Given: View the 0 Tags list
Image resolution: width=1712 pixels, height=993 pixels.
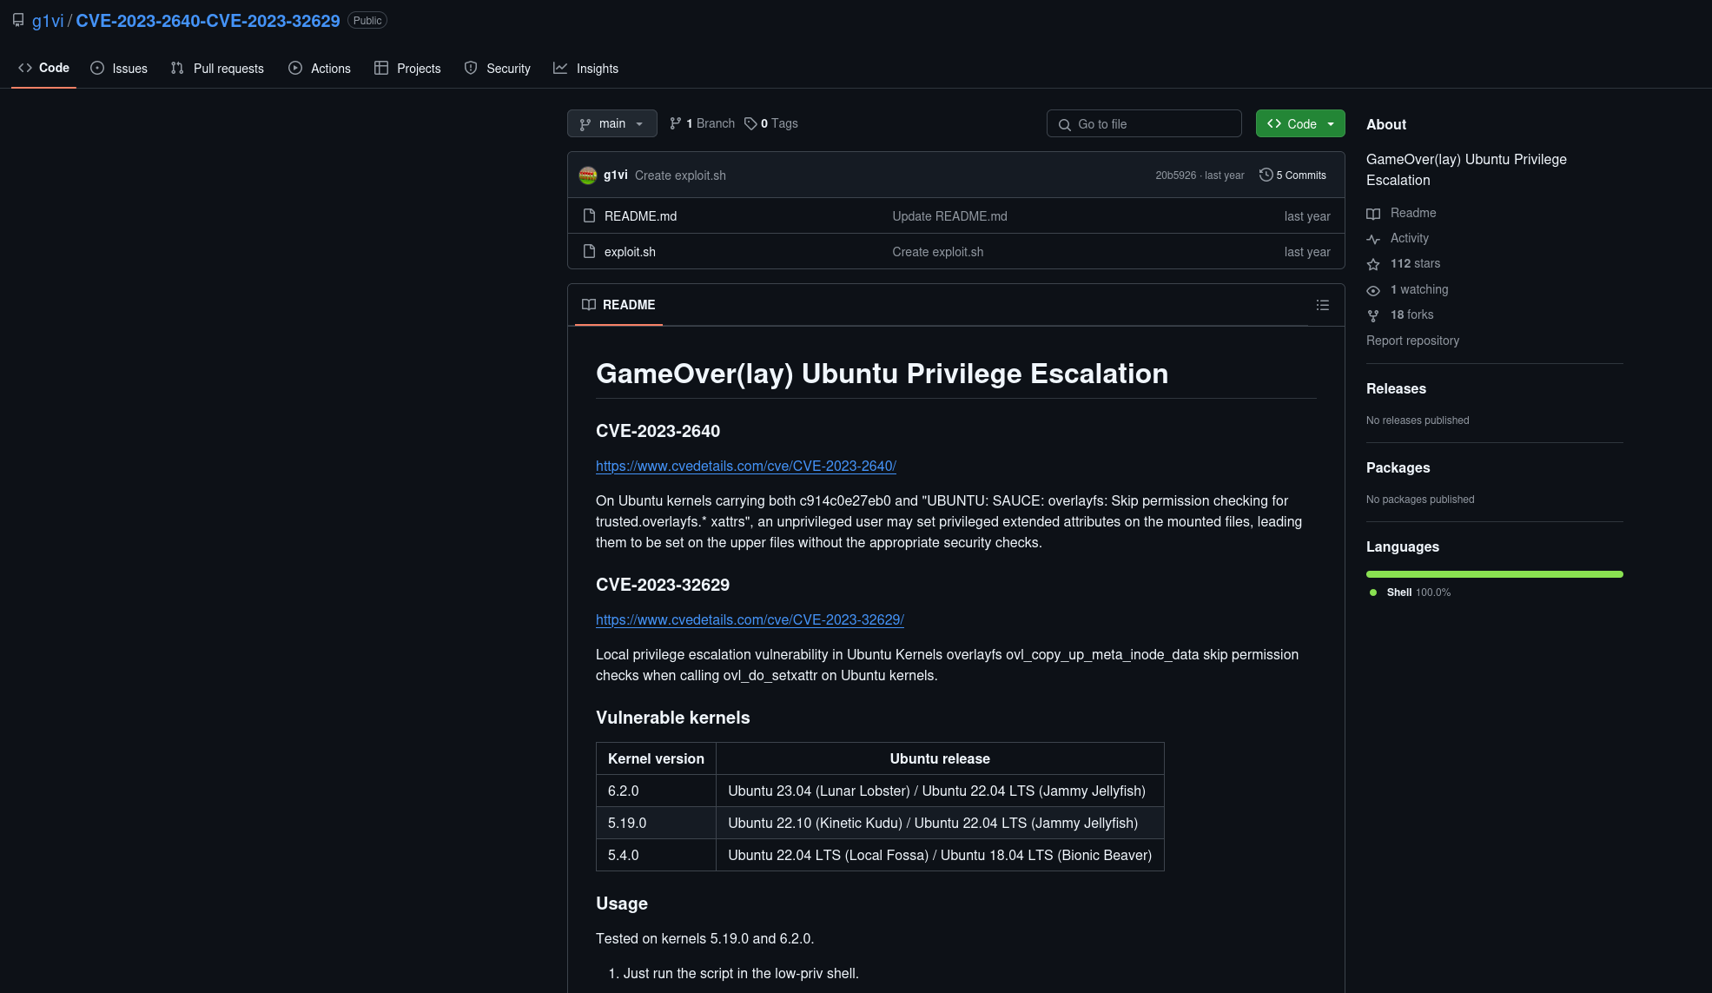Looking at the screenshot, I should [771, 123].
